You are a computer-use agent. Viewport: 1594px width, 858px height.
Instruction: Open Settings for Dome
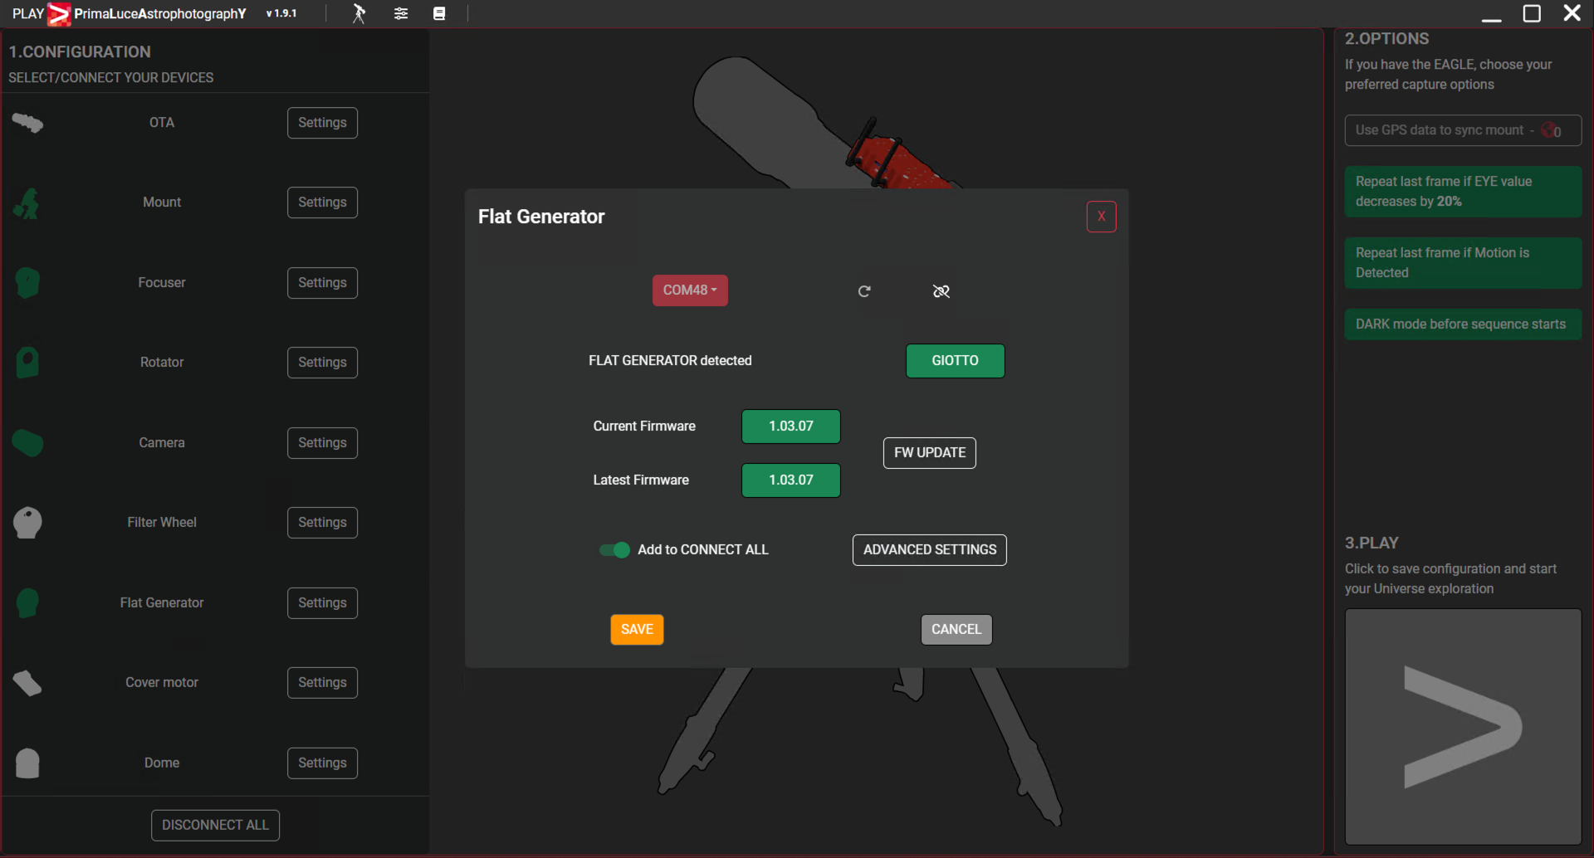click(322, 763)
